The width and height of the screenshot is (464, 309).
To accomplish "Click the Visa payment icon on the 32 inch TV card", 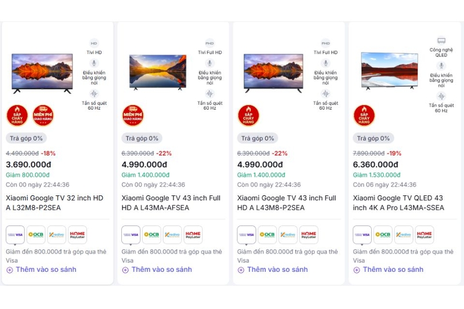I will click(x=15, y=235).
